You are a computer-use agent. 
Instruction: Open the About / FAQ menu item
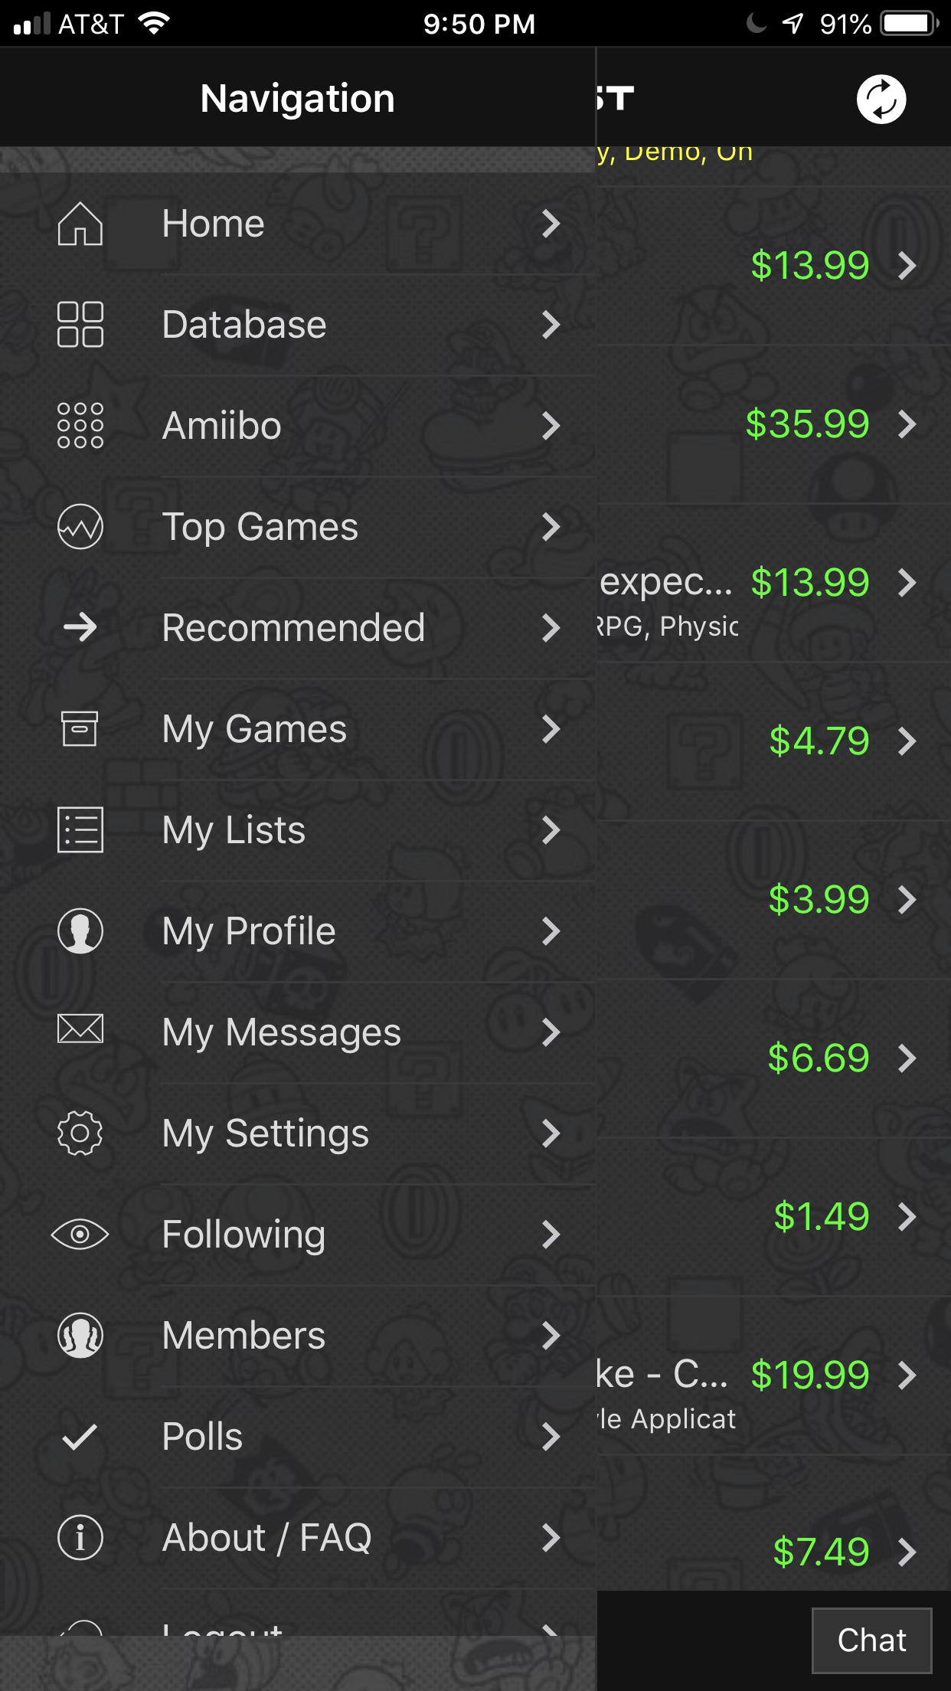(x=266, y=1538)
